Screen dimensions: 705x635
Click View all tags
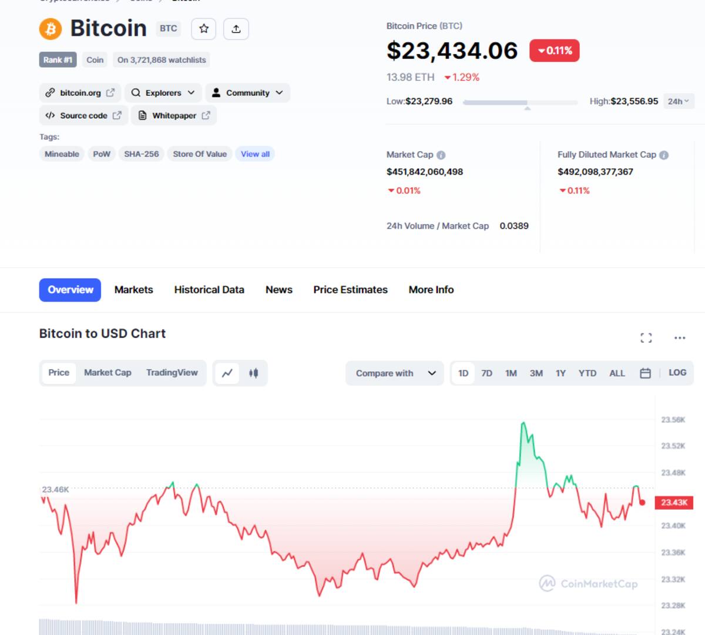coord(255,154)
